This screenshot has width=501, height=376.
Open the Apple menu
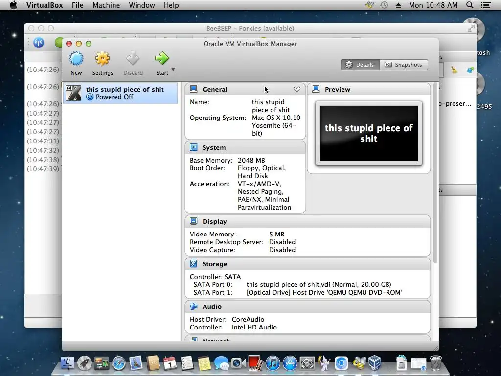(x=13, y=5)
